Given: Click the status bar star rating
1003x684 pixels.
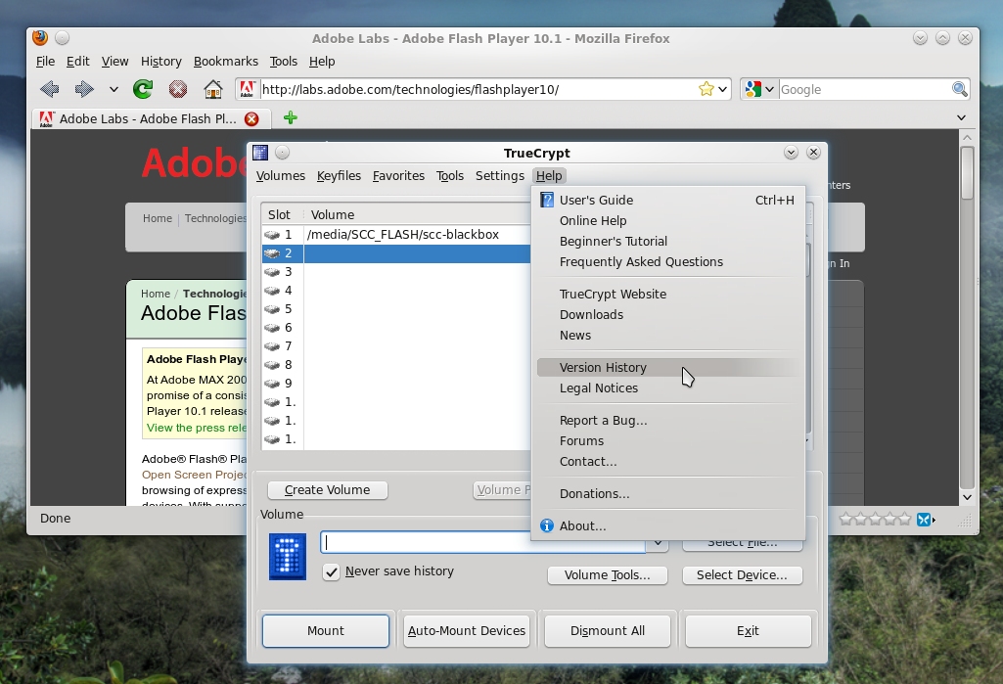Looking at the screenshot, I should pos(875,519).
